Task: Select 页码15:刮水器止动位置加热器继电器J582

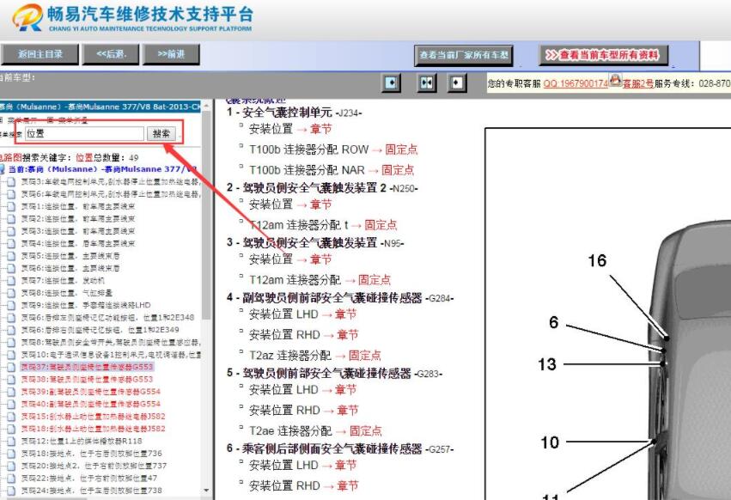Action: pyautogui.click(x=94, y=416)
